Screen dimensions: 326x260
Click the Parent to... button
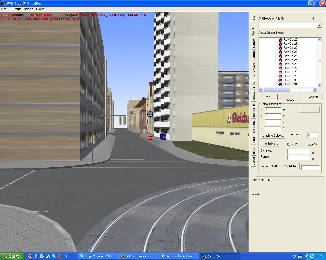[291, 166]
